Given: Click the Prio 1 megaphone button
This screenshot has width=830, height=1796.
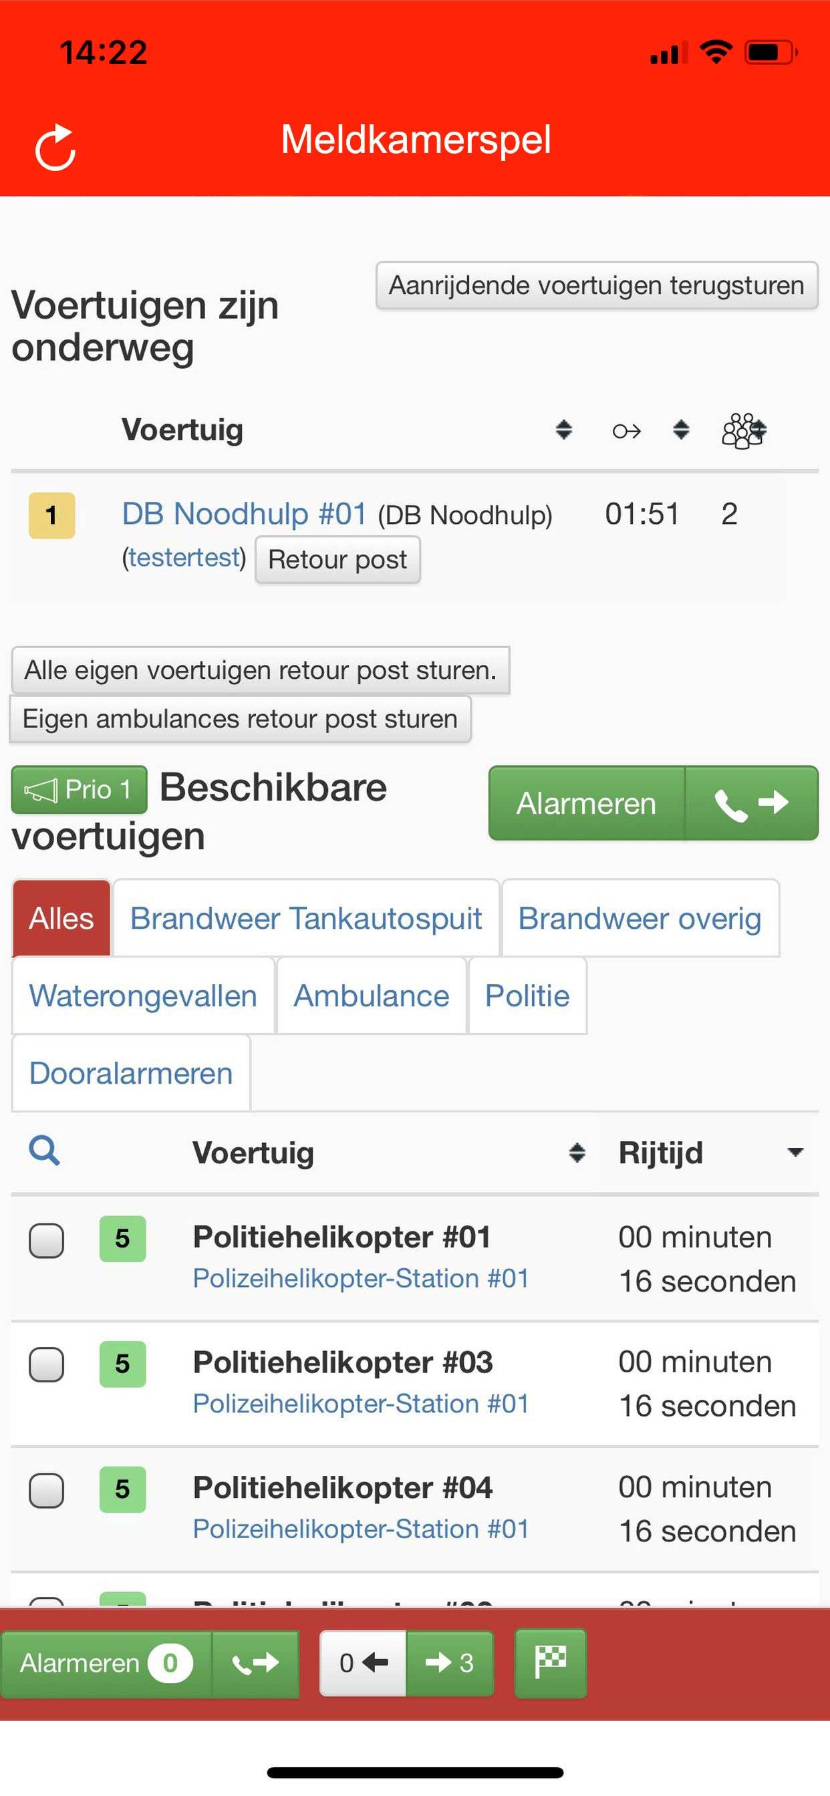Looking at the screenshot, I should (79, 790).
